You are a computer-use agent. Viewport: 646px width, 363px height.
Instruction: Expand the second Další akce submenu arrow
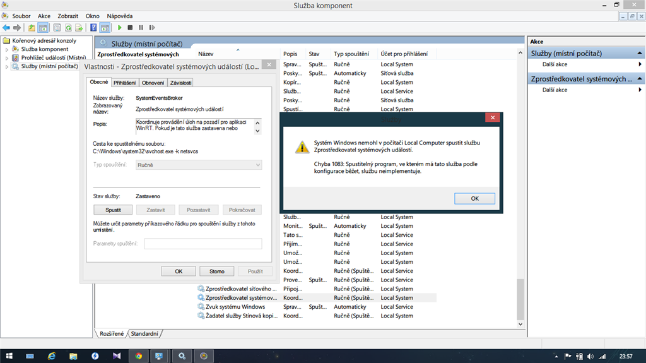640,90
